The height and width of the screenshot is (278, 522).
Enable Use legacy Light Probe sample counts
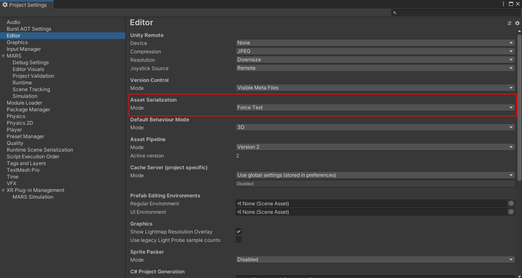239,240
